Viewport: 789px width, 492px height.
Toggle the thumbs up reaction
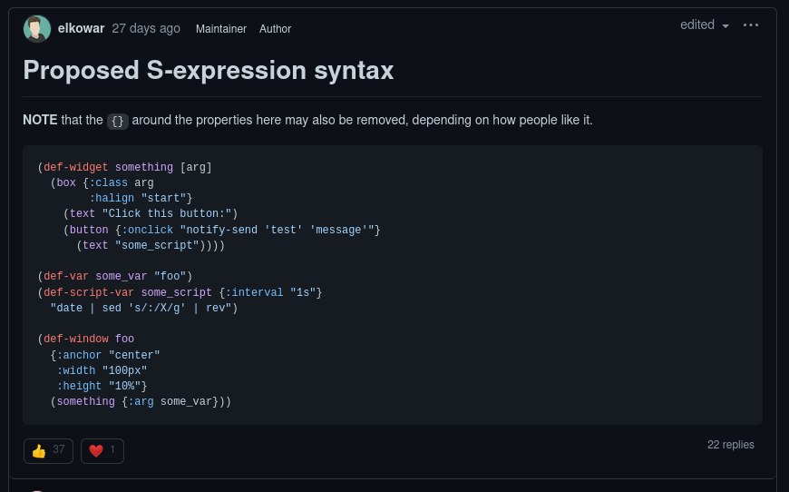point(48,451)
